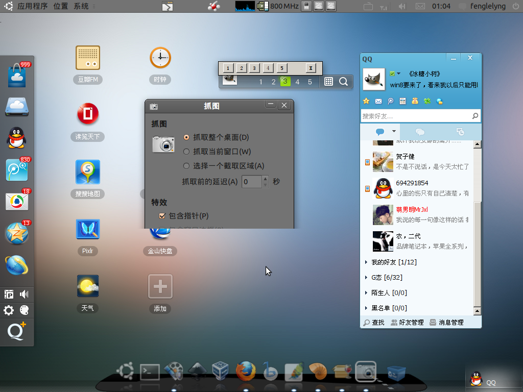Click the QQ contact list scrollbar thumb
This screenshot has height=392, width=523.
pos(478,254)
